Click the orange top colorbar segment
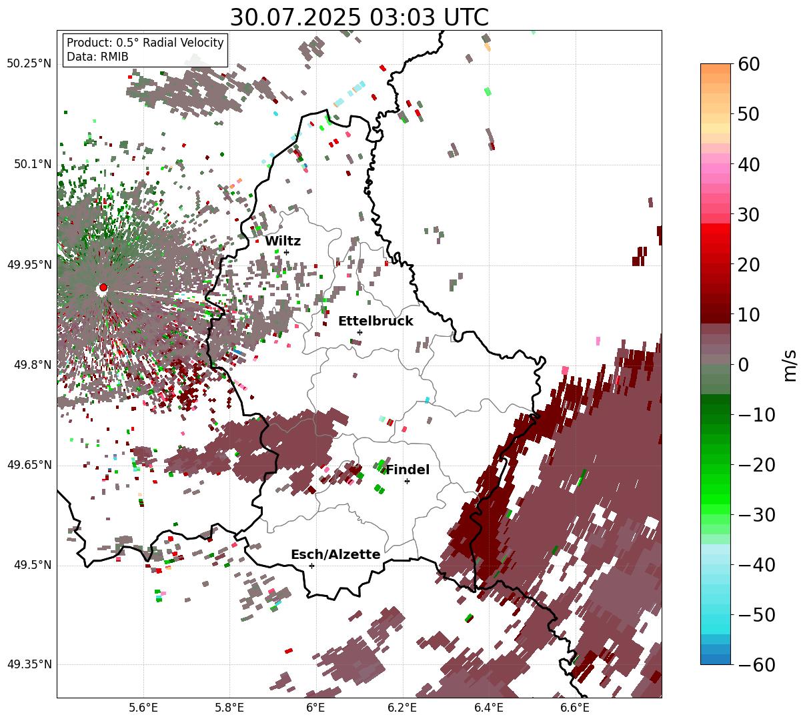This screenshot has width=805, height=721. click(x=715, y=69)
